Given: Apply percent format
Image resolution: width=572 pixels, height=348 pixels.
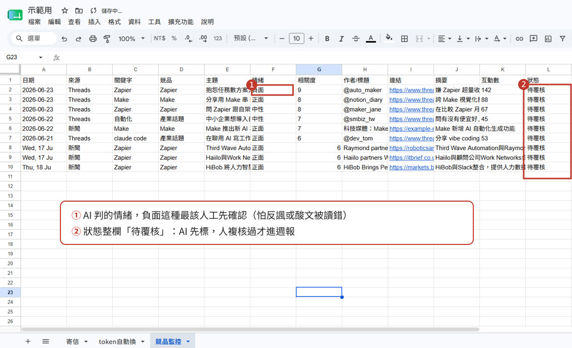Looking at the screenshot, I should 174,38.
